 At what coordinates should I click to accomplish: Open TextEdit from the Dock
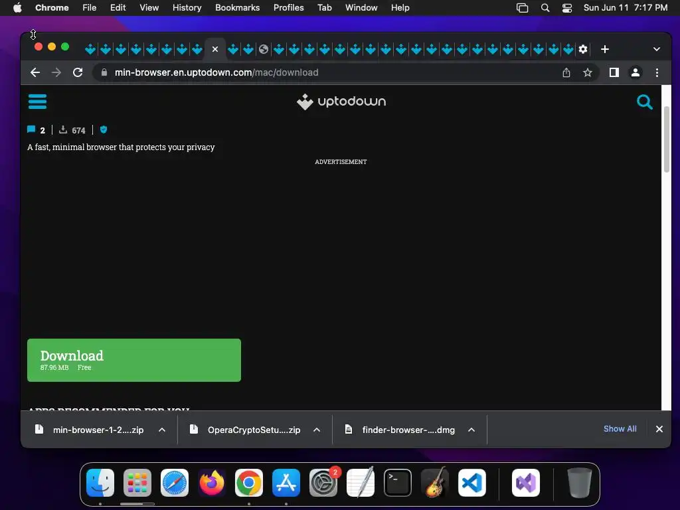tap(361, 483)
